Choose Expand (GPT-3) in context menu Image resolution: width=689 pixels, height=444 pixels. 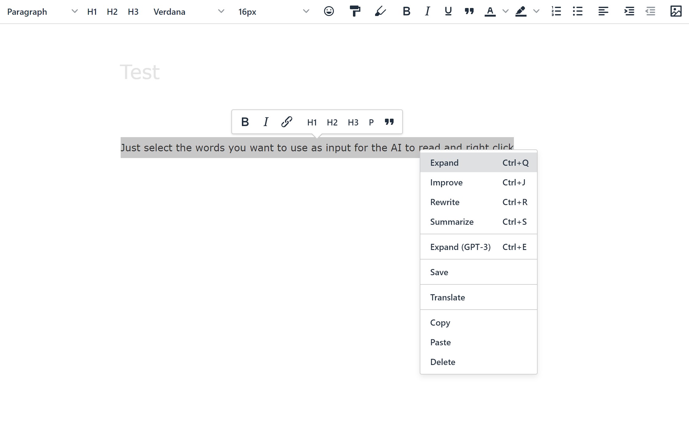(x=479, y=247)
